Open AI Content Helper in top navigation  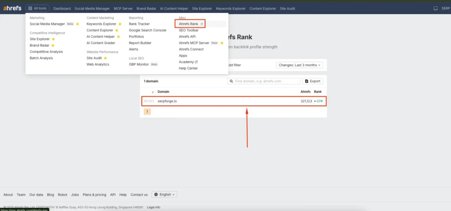click(x=174, y=8)
